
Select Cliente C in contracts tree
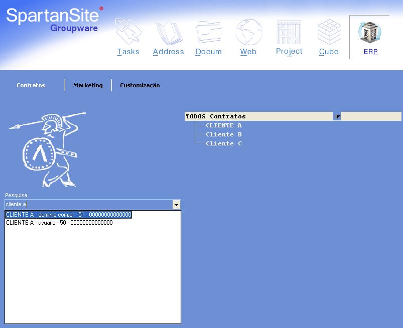[224, 143]
